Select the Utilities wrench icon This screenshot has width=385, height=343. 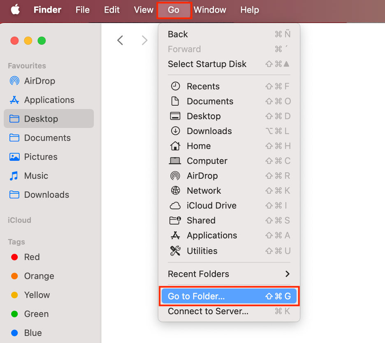(x=175, y=250)
